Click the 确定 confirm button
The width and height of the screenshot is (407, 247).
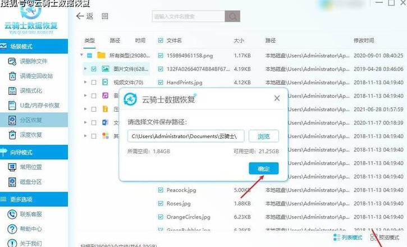pos(264,168)
